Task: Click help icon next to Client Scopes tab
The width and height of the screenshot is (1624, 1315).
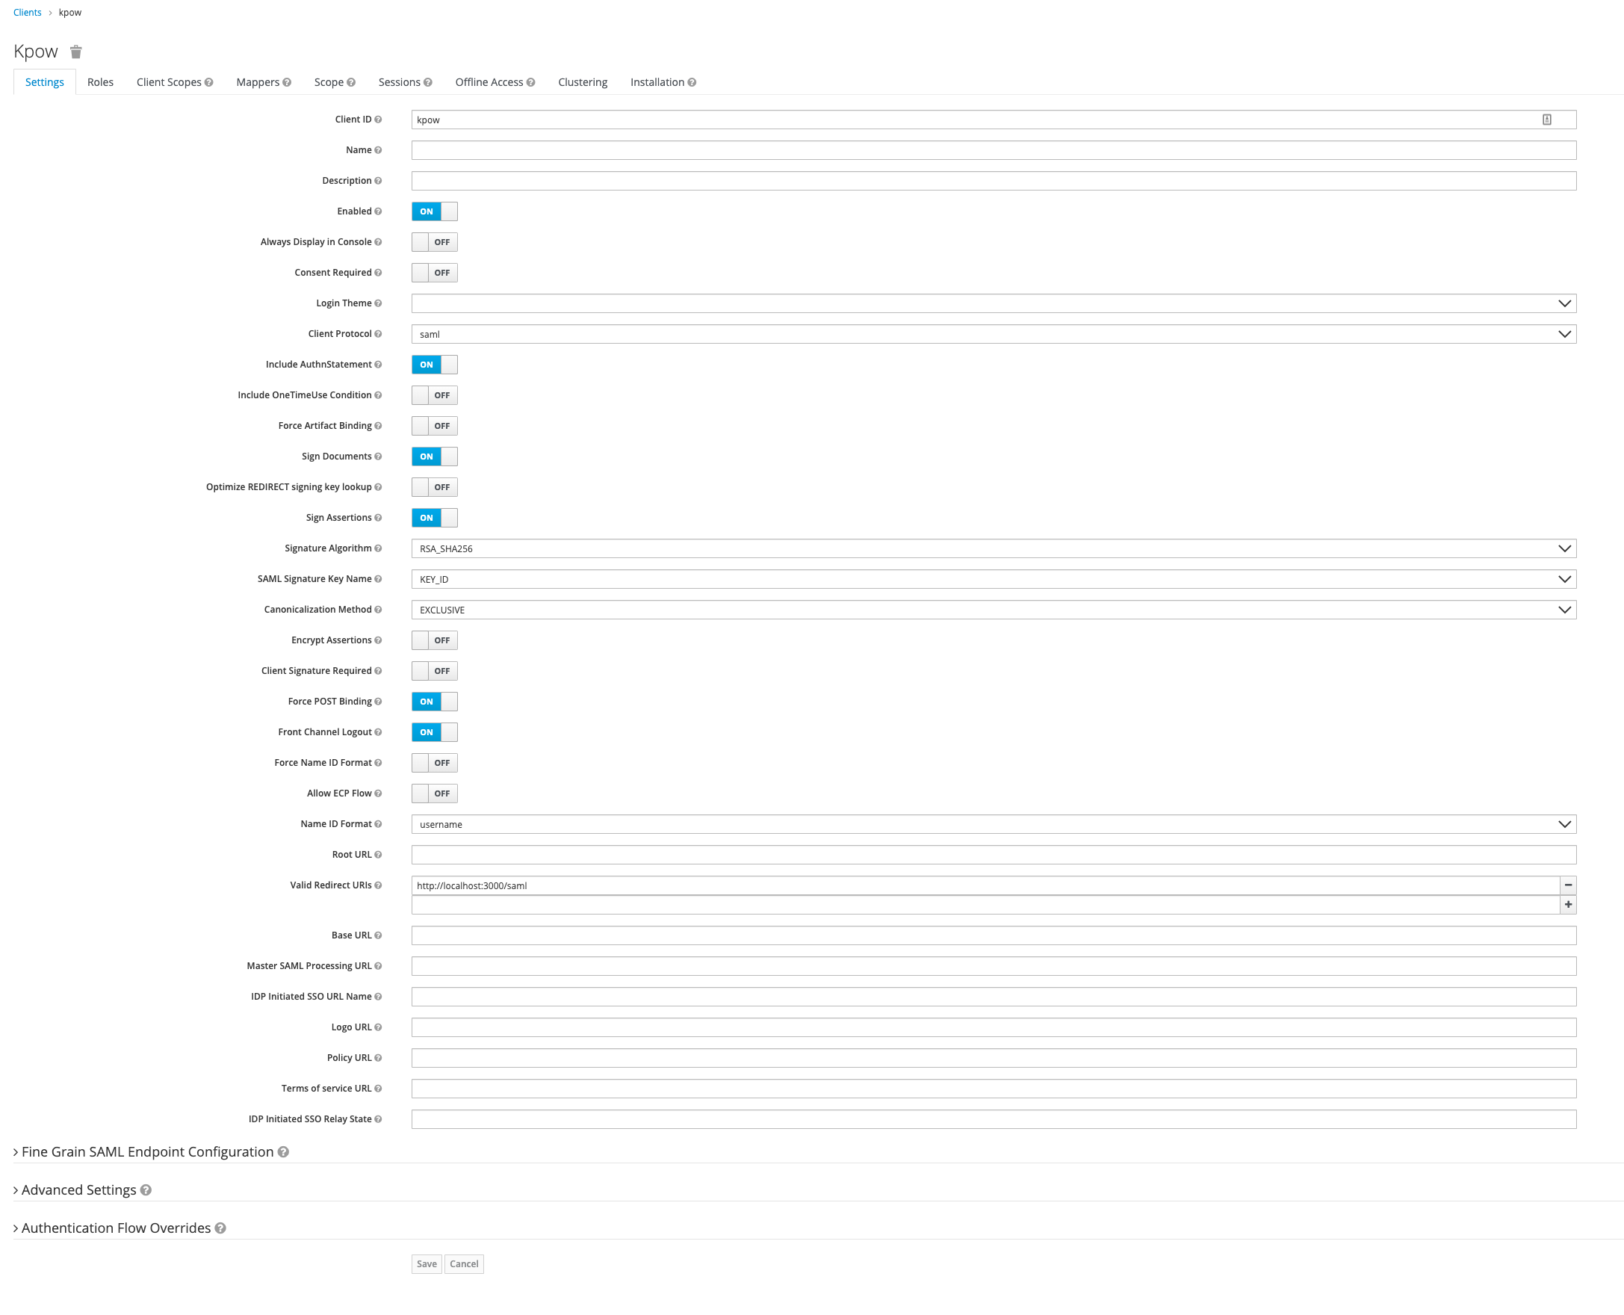Action: [x=209, y=83]
